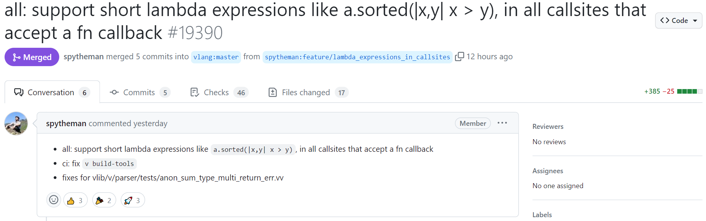
Task: Open the vlang:master branch link
Action: (216, 57)
